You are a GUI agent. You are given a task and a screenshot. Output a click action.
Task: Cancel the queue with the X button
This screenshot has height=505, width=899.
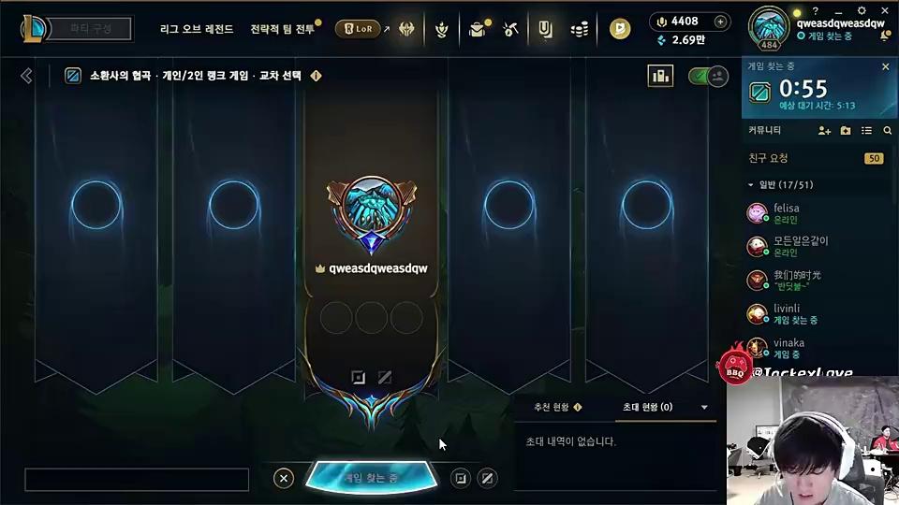(283, 478)
